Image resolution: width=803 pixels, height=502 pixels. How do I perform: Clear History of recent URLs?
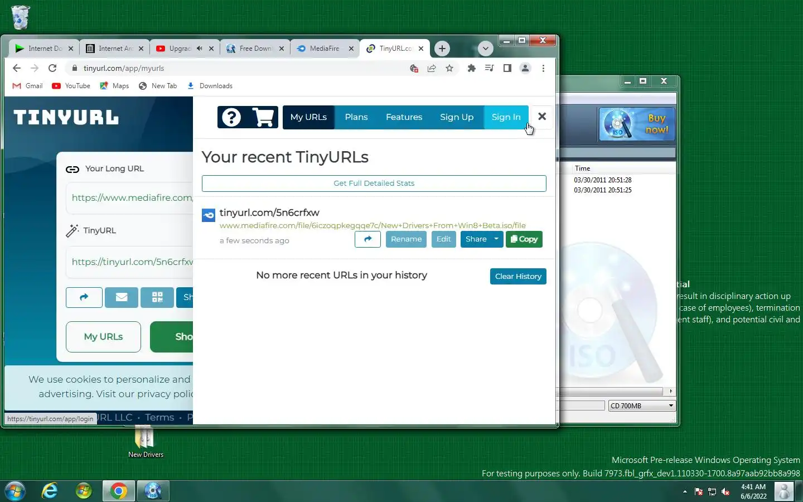pos(518,276)
